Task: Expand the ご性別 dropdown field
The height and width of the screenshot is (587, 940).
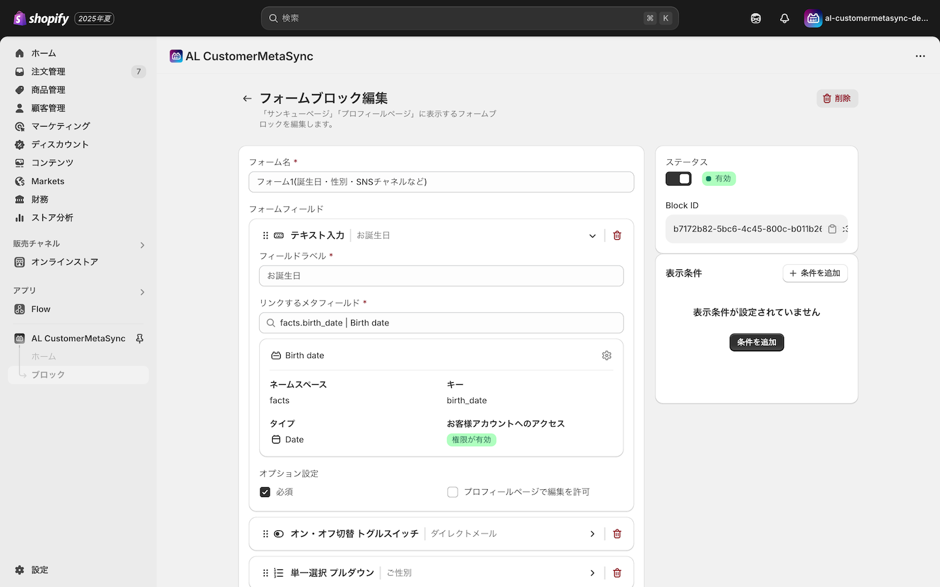Action: tap(593, 573)
